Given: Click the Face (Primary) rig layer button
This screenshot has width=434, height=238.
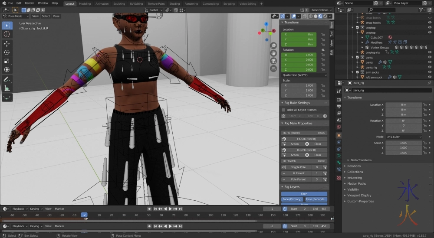Looking at the screenshot, I should [x=293, y=199].
